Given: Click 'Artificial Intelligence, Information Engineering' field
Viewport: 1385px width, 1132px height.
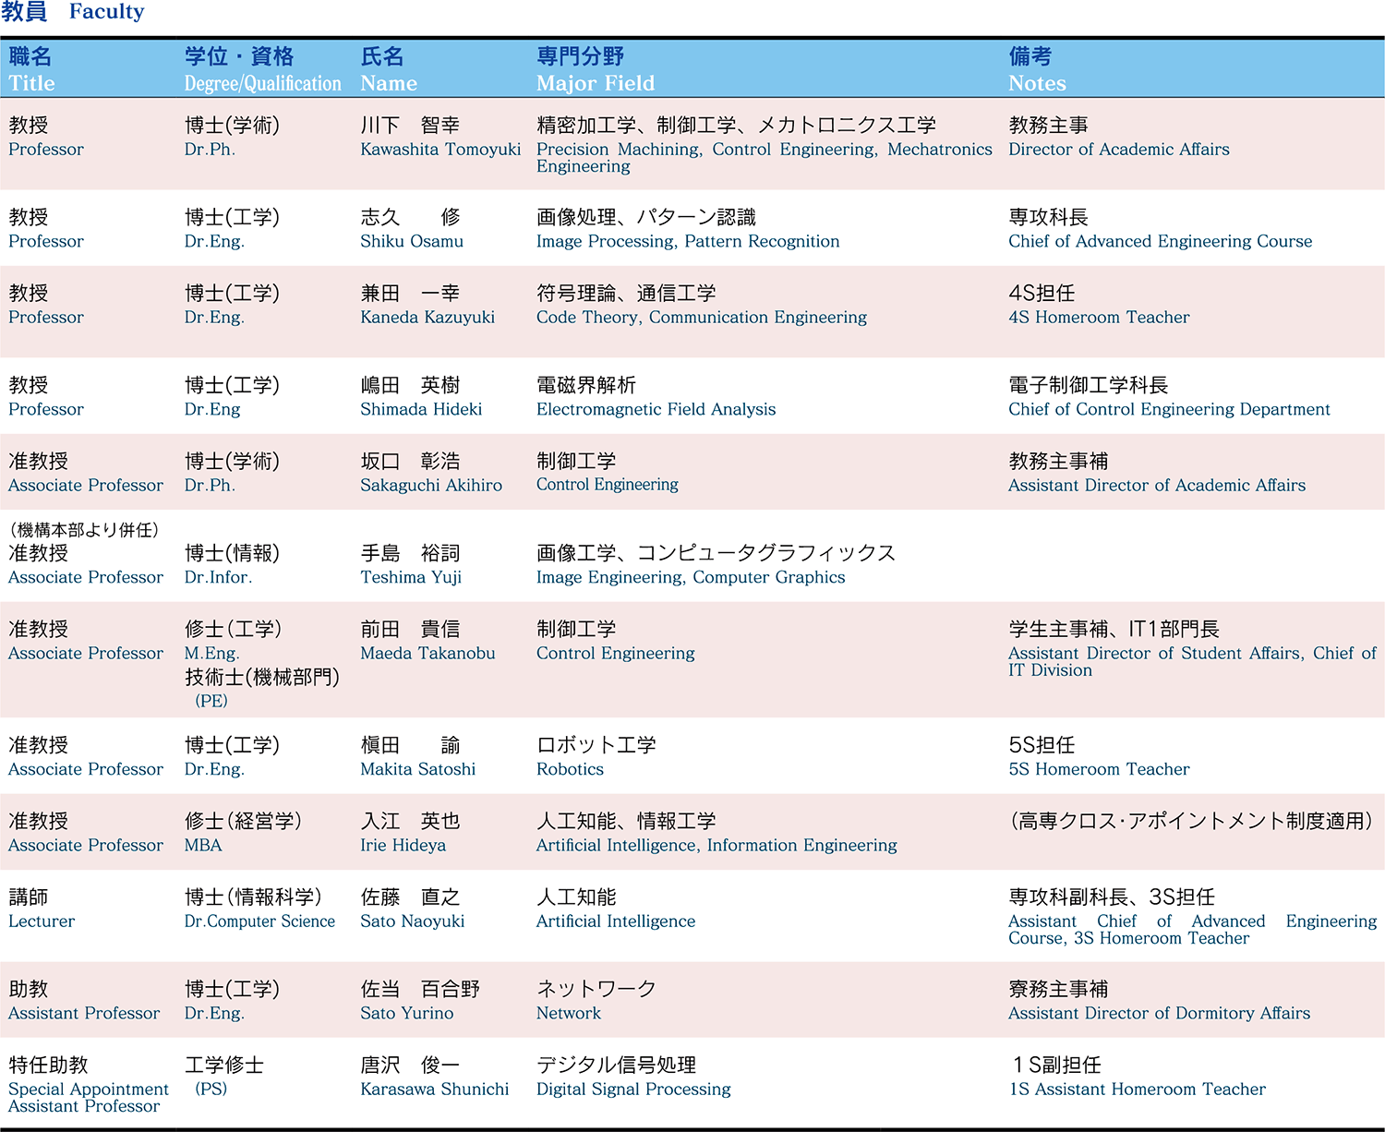Looking at the screenshot, I should coord(717,846).
